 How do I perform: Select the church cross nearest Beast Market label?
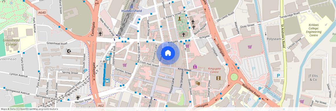pyautogui.click(x=194, y=27)
